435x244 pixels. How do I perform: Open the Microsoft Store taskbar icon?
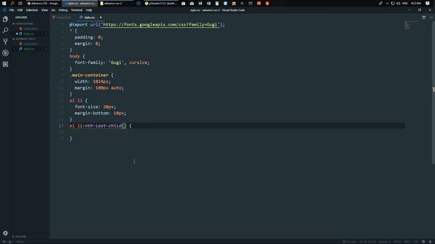[x=184, y=3]
